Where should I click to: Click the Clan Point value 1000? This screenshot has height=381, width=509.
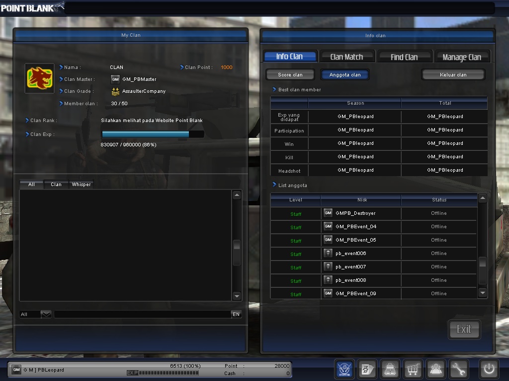(x=227, y=67)
